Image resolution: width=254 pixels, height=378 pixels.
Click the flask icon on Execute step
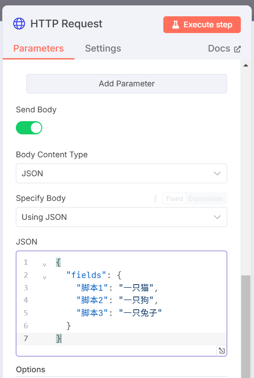(176, 25)
